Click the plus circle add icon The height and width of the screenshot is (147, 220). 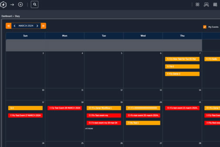coord(20,5)
